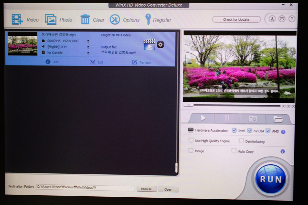Open the codec settings gear icon

click(x=160, y=45)
